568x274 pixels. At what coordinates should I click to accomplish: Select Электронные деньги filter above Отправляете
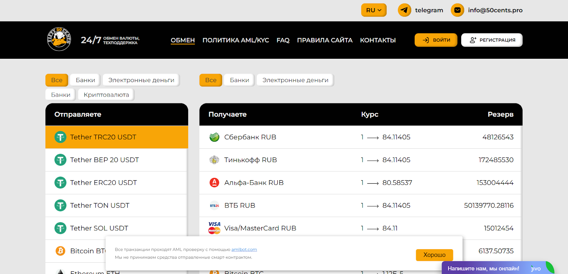(x=141, y=80)
